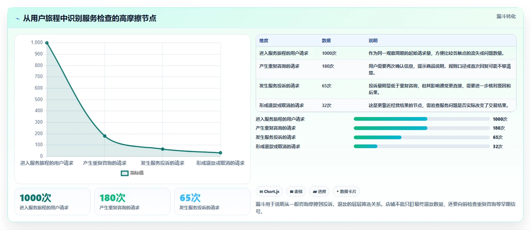The height and width of the screenshot is (230, 531).
Task: Click the description starting 作为同一观察周期的起始请求量
Action: [x=437, y=53]
